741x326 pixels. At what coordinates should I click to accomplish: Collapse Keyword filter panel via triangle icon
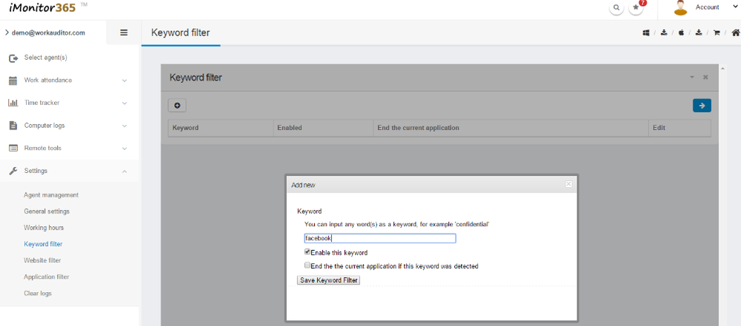692,77
